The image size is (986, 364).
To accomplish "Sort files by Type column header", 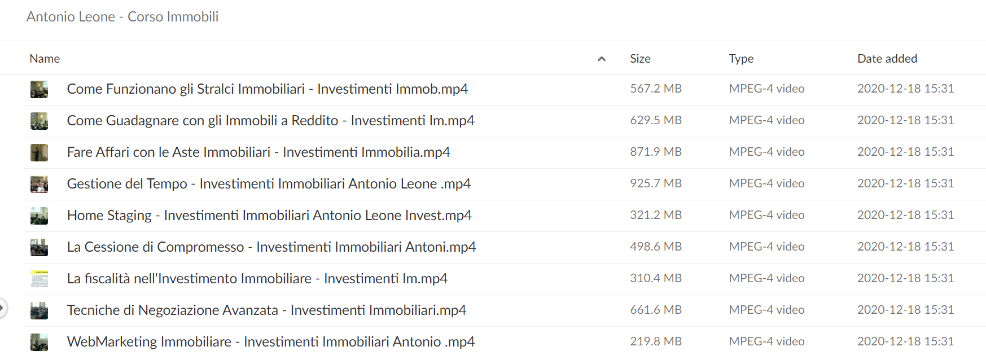I will pyautogui.click(x=741, y=59).
